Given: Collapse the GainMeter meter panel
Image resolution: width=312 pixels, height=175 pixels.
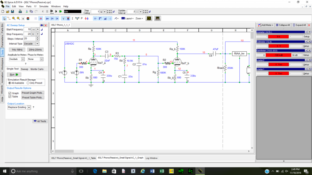Looking at the screenshot, I should pyautogui.click(x=307, y=51).
